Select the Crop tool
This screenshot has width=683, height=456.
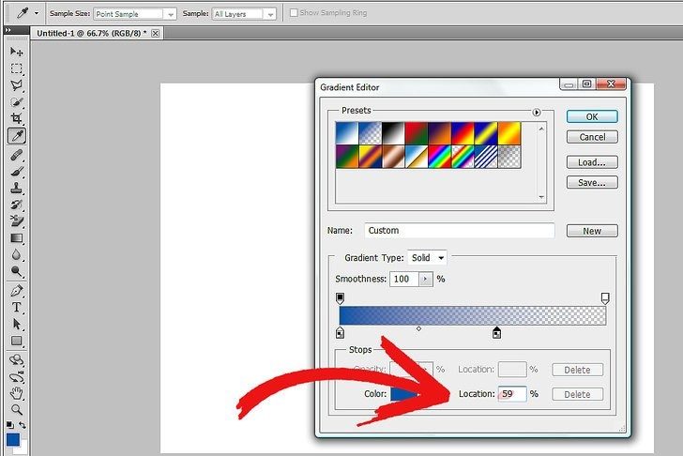[17, 119]
